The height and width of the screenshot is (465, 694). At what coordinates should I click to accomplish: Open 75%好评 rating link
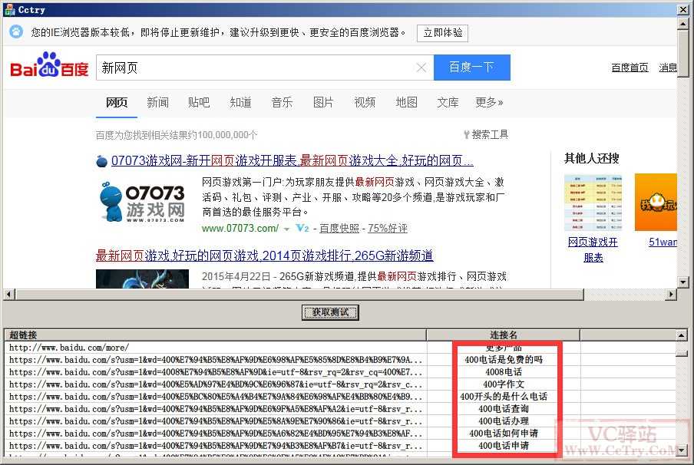(x=387, y=229)
